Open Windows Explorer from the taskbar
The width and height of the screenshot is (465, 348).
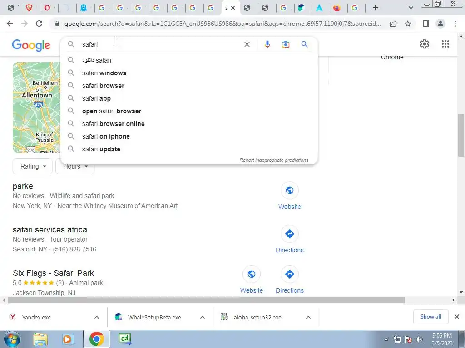click(x=40, y=339)
